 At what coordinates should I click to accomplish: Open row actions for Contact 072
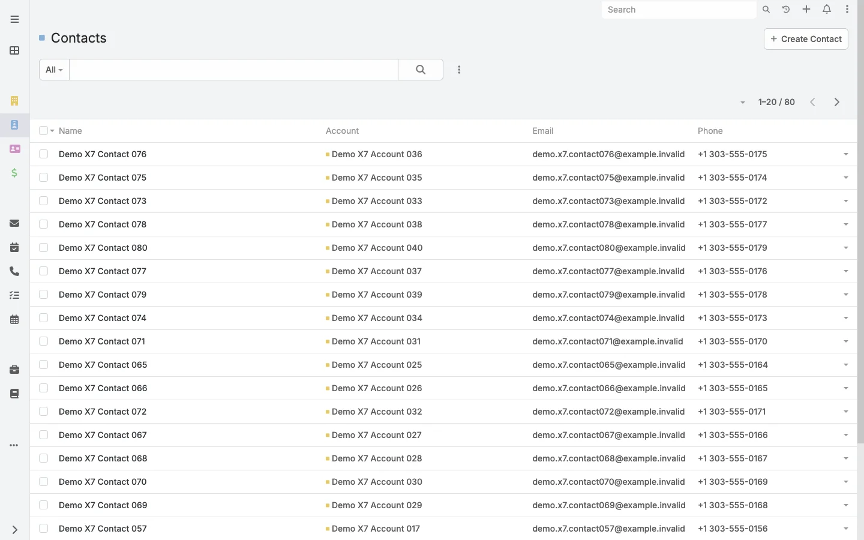coord(845,412)
